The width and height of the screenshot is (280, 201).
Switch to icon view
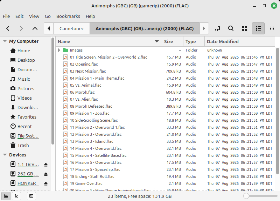[245, 28]
